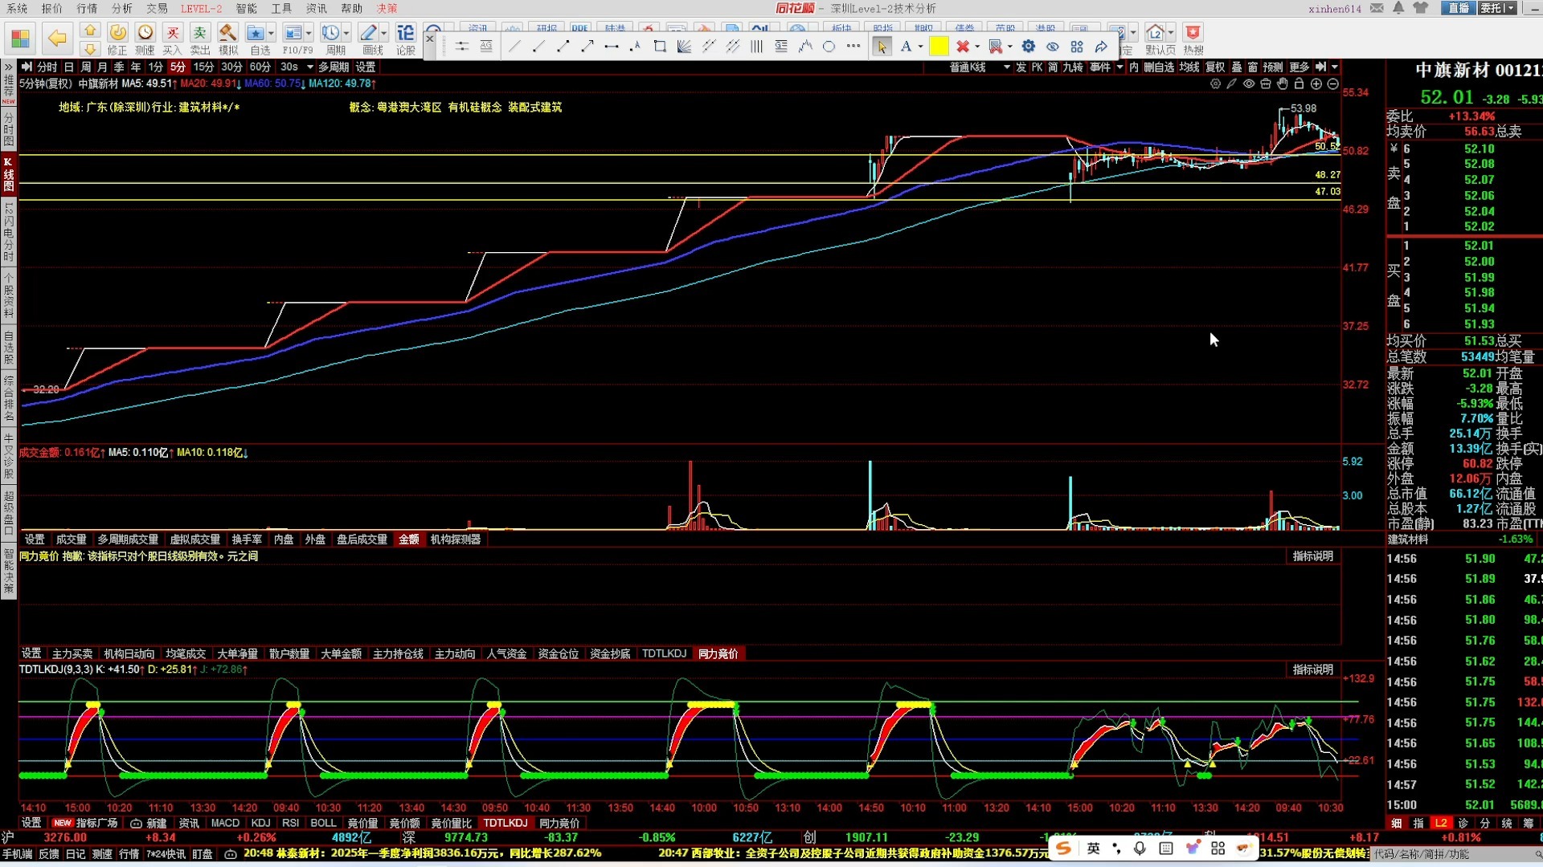Viewport: 1543px width, 867px height.
Task: Toggle 九转 indicator on chart
Action: [x=1073, y=67]
